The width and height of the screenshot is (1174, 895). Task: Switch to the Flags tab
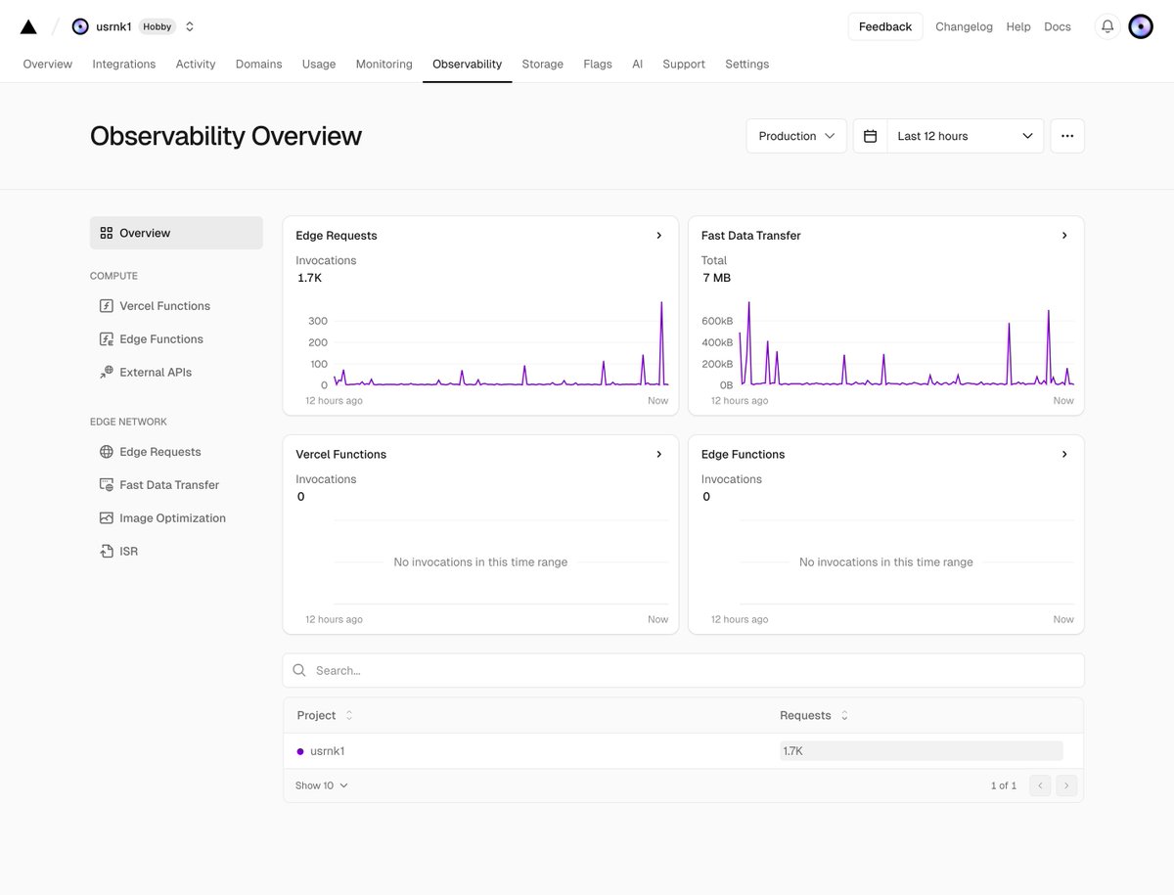click(598, 65)
